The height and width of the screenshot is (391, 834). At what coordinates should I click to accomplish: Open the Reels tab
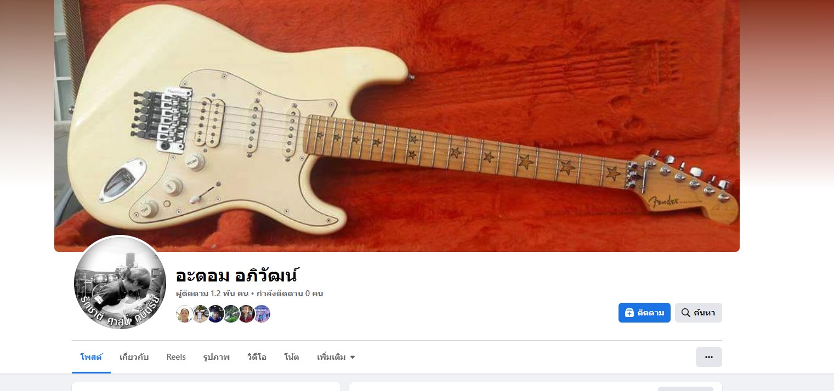point(176,357)
